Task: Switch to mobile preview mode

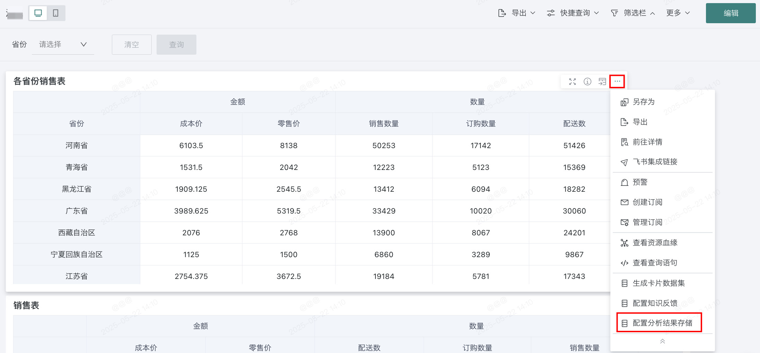Action: (x=55, y=13)
